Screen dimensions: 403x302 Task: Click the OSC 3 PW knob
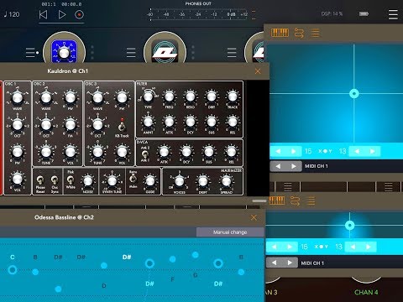122,98
